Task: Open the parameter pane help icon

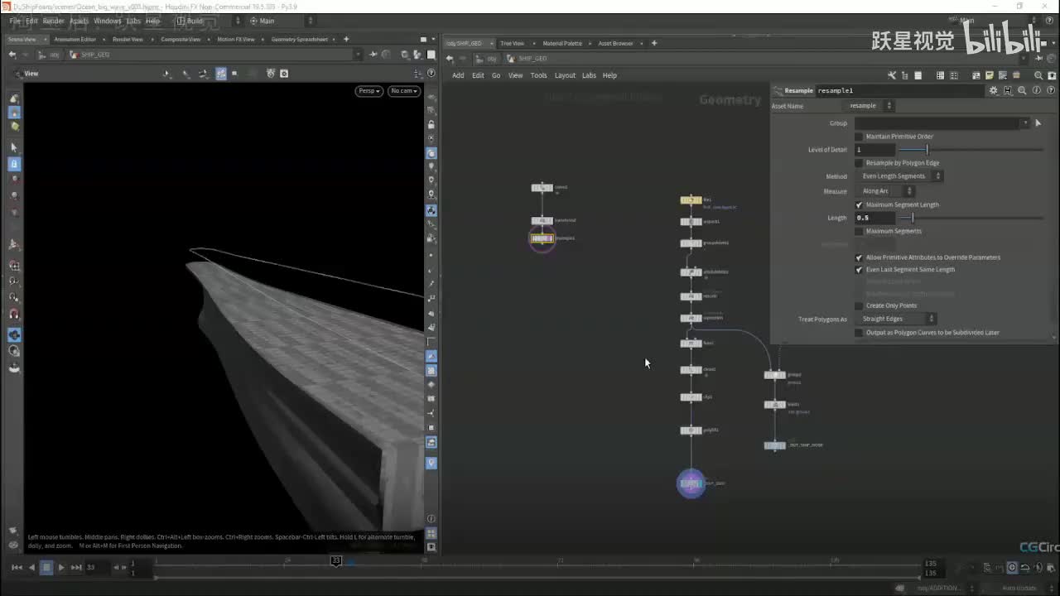Action: coord(1049,90)
